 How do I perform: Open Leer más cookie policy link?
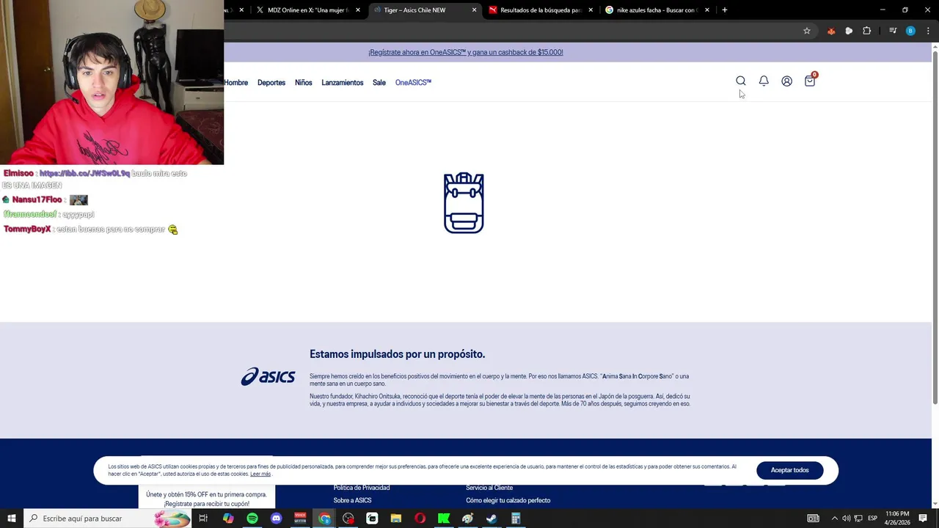point(260,474)
